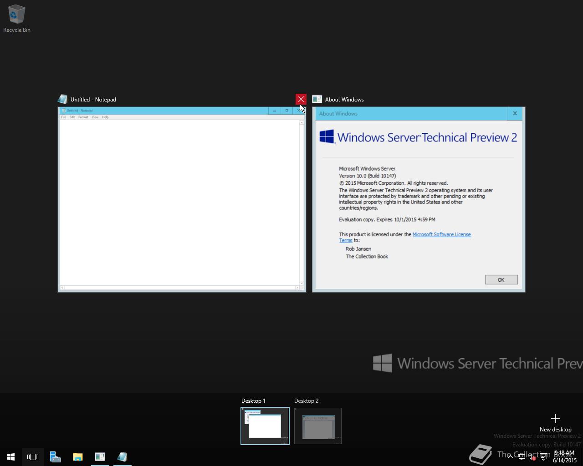Open the network status tray icon
Viewport: 583px width, 466px height.
coord(521,457)
